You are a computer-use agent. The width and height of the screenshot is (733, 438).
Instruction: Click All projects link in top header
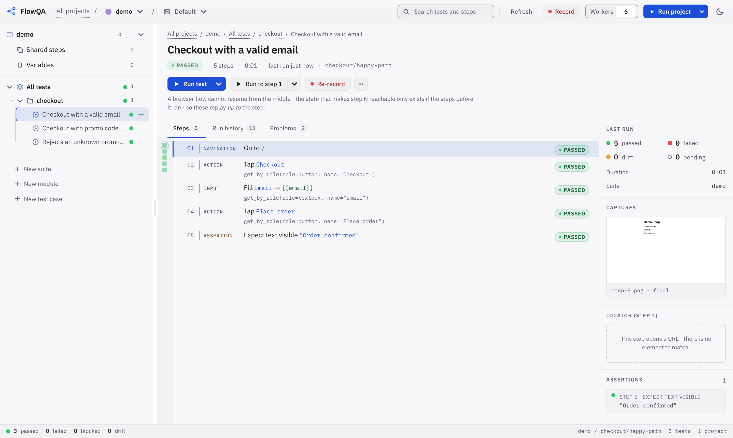pyautogui.click(x=73, y=11)
